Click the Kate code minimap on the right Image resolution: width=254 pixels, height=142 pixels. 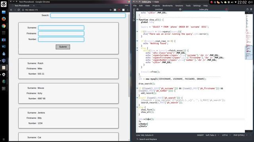click(x=249, y=72)
